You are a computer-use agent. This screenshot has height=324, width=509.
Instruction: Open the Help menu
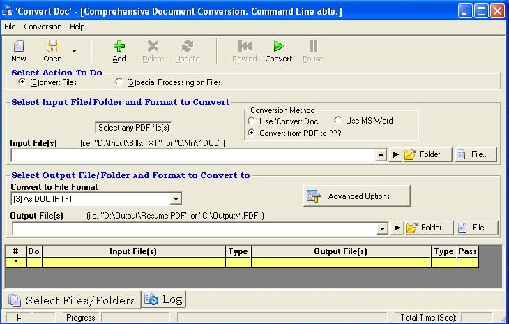[x=77, y=27]
